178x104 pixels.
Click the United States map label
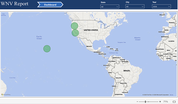click(91, 30)
